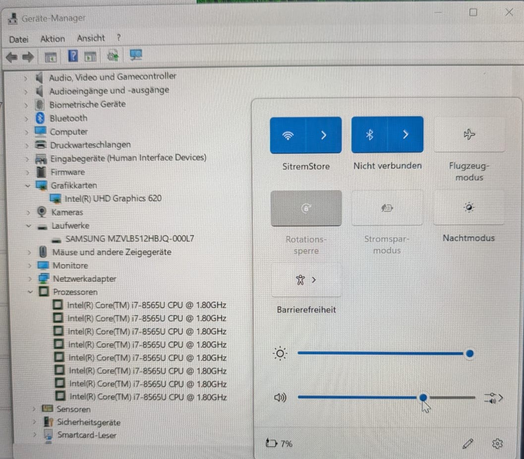This screenshot has width=524, height=459.
Task: Click the Forward arrow toolbar icon
Action: [x=28, y=57]
